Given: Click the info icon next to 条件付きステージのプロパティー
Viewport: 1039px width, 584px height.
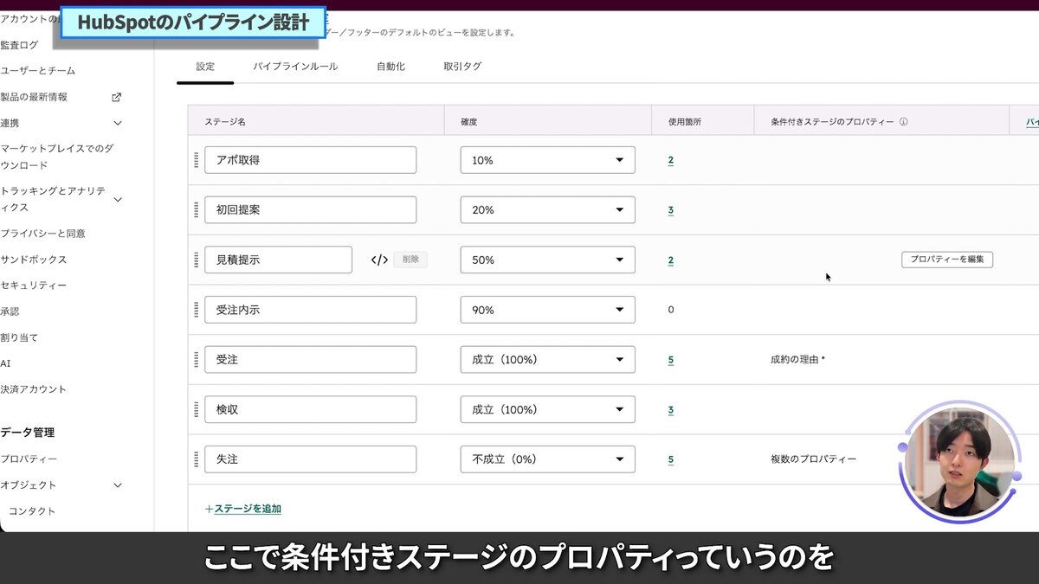Looking at the screenshot, I should (903, 122).
